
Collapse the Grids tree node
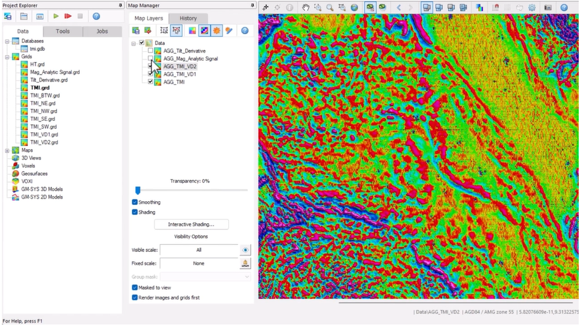tap(7, 57)
